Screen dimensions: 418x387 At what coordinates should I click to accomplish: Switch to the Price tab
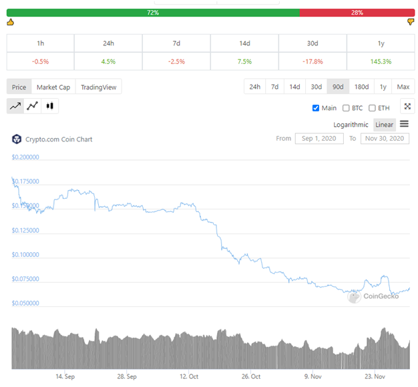19,87
